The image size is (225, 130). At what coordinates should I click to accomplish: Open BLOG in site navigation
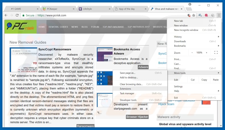pos(85,27)
